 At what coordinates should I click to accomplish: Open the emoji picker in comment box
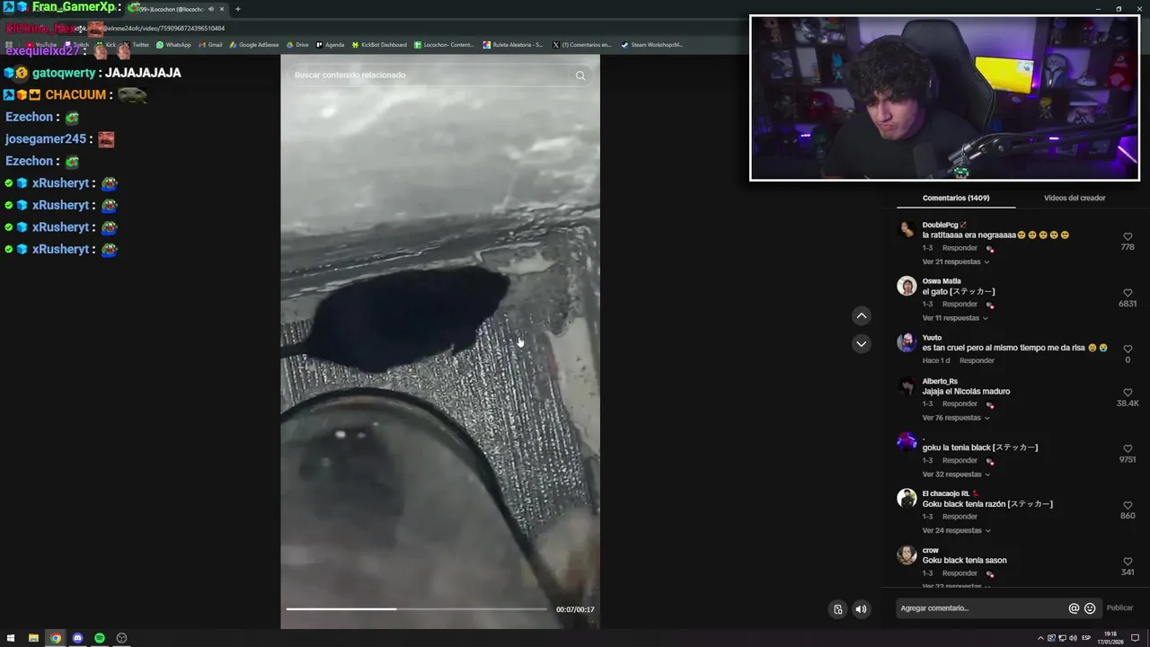point(1090,608)
